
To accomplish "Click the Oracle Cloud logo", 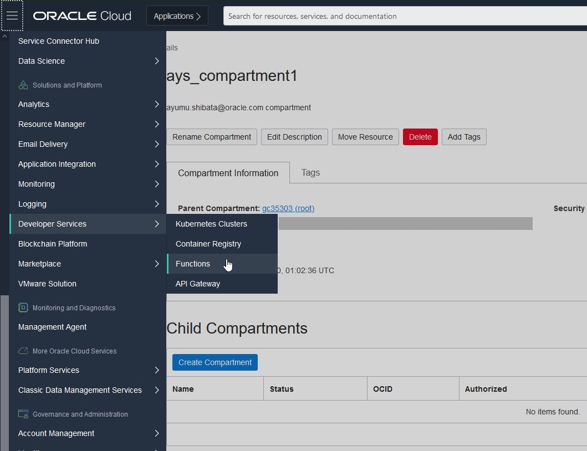I will [82, 16].
